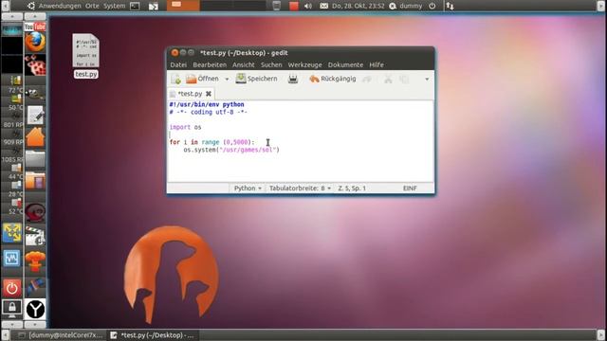The image size is (607, 341).
Task: Click the 801 RPM fan reading
Action: (13, 125)
